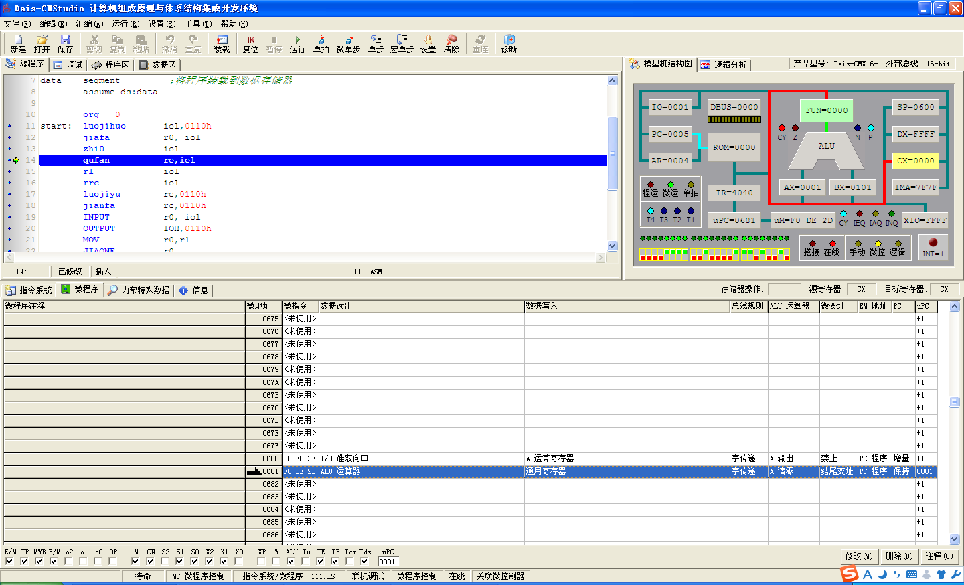This screenshot has height=585, width=964.
Task: Click the tray keyboard icon
Action: click(x=912, y=574)
